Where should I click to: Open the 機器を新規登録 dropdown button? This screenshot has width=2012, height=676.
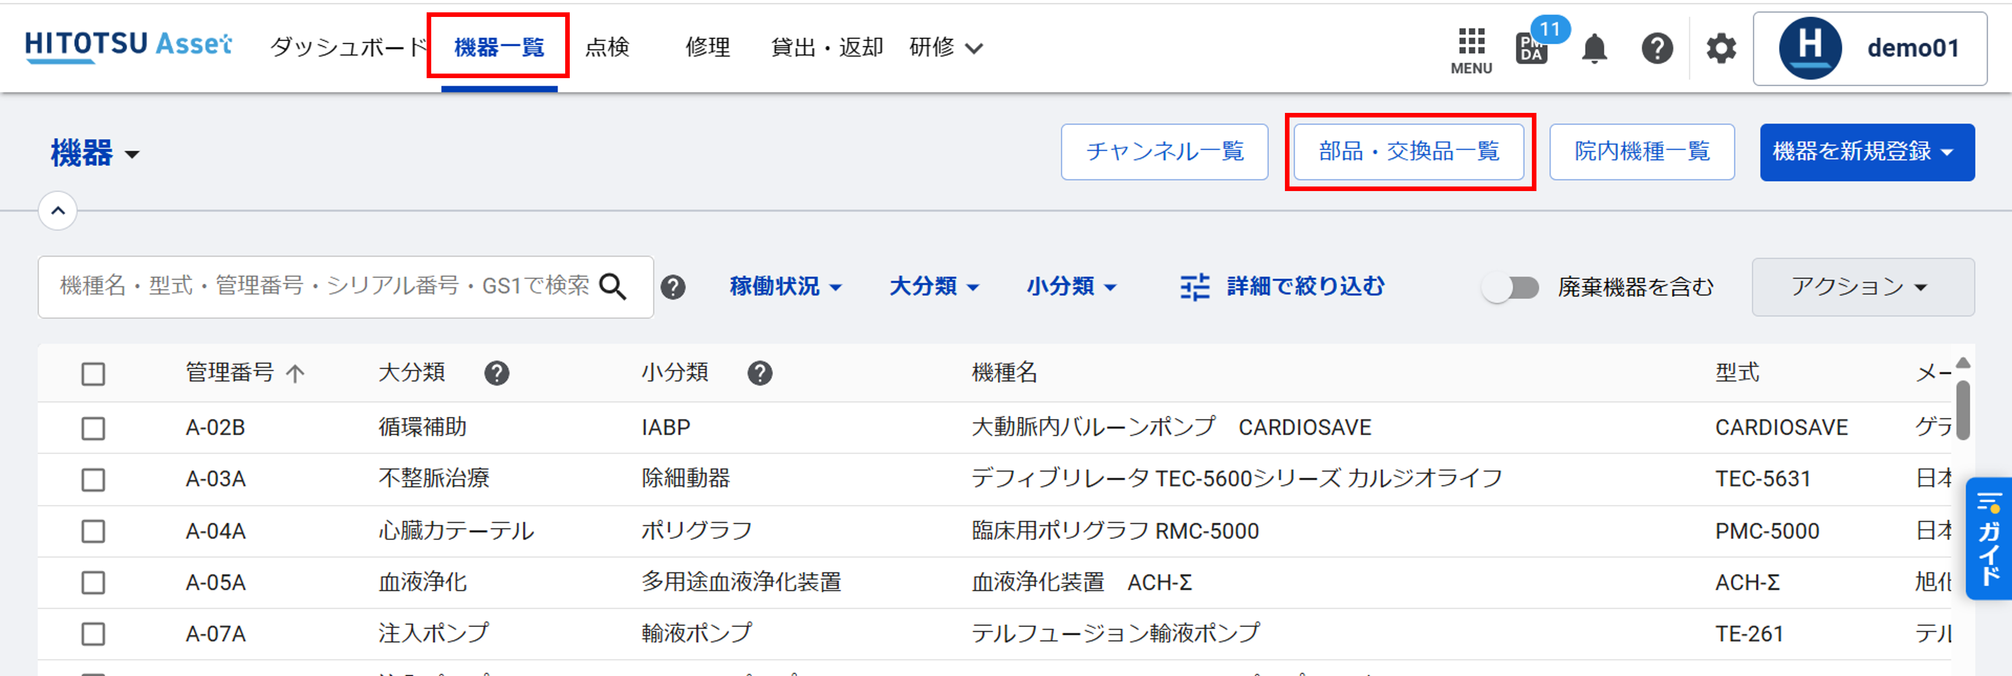[x=1867, y=151]
